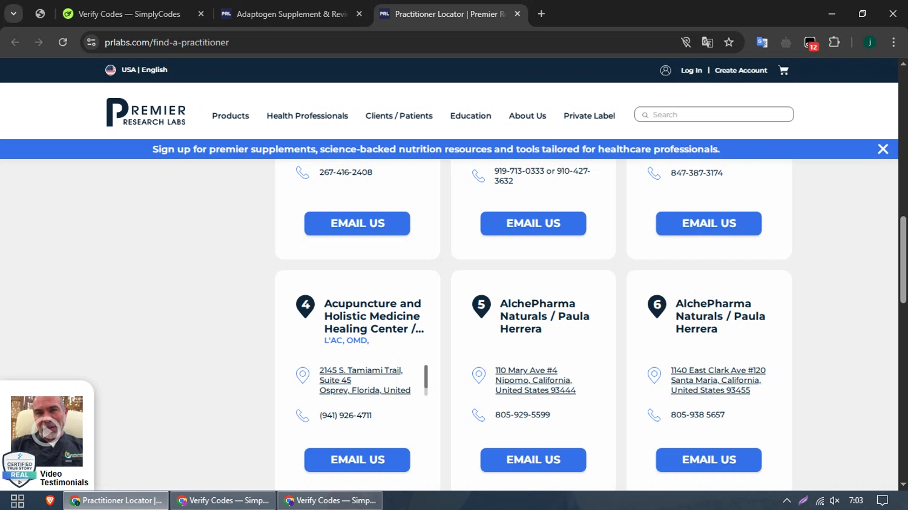Screen dimensions: 908x510
Task: Email the practitioner with phone 847-387-3174
Action: pyautogui.click(x=709, y=223)
